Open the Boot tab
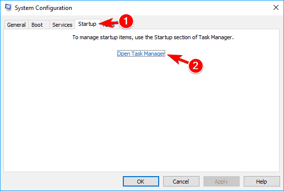Viewport: 284px width, 191px height. (37, 25)
